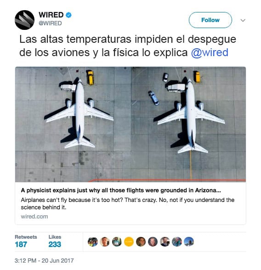Expand the tweet options chevron
The image size is (261, 270).
243,20
